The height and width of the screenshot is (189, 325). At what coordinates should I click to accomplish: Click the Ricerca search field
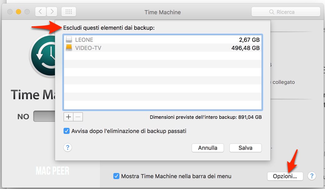tap(286, 12)
